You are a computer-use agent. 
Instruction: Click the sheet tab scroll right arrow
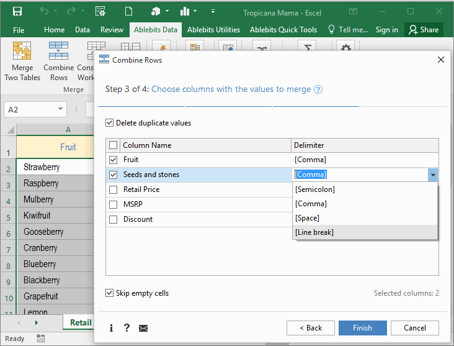point(37,322)
